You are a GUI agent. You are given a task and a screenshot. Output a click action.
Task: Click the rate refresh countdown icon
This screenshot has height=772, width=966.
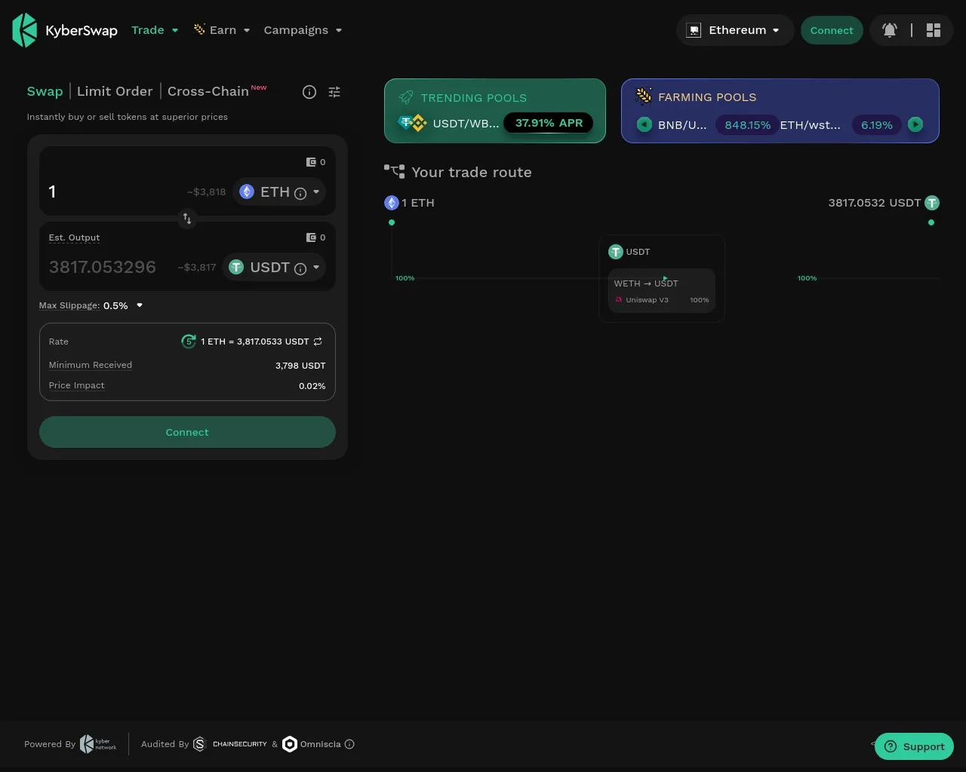(x=189, y=342)
